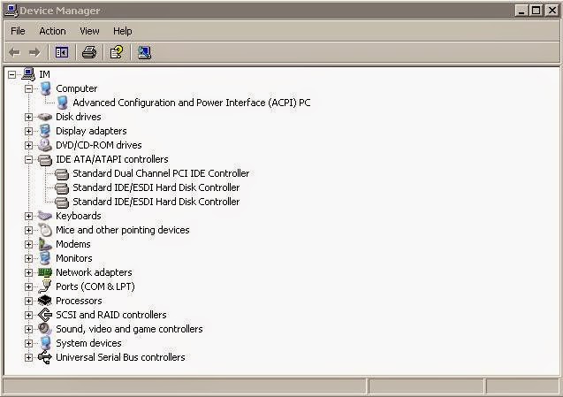The height and width of the screenshot is (397, 563).
Task: Click the Device Manager title bar icon
Action: click(x=11, y=11)
